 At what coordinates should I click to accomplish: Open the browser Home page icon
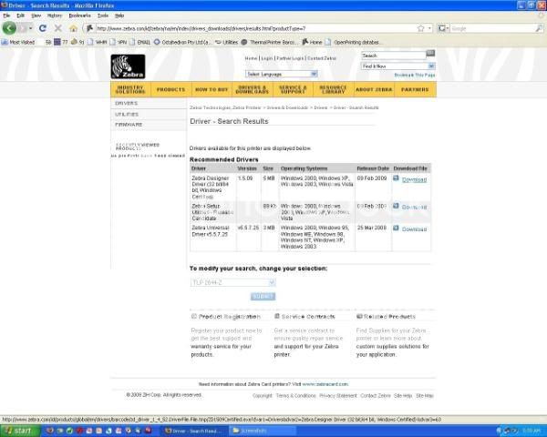coord(73,28)
